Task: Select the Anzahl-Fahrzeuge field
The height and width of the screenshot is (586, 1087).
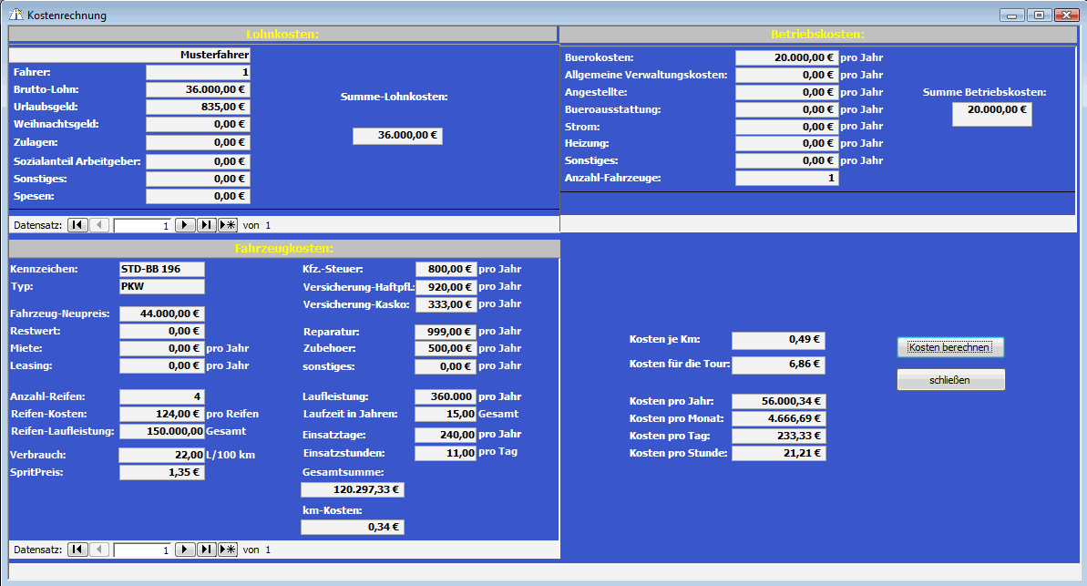Action: pos(786,178)
